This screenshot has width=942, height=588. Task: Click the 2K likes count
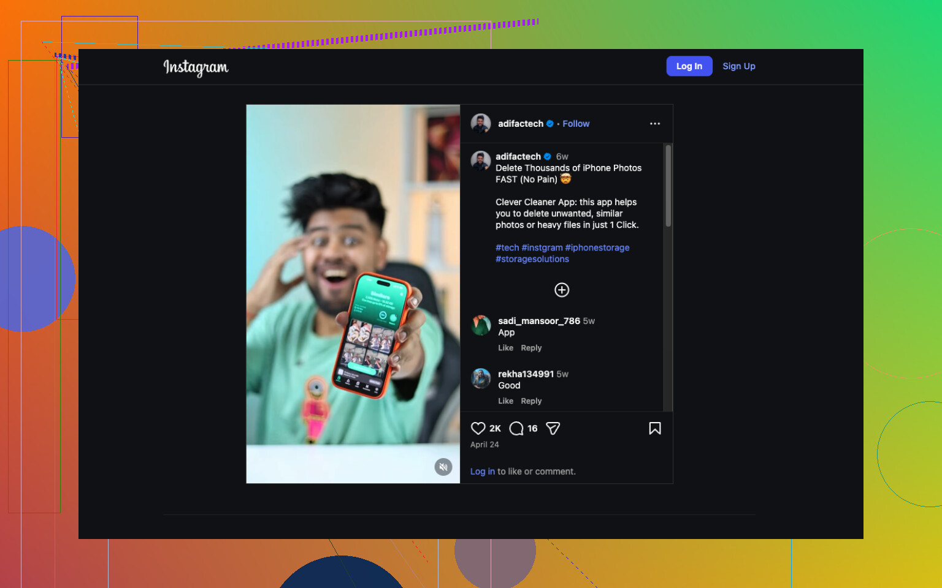495,429
